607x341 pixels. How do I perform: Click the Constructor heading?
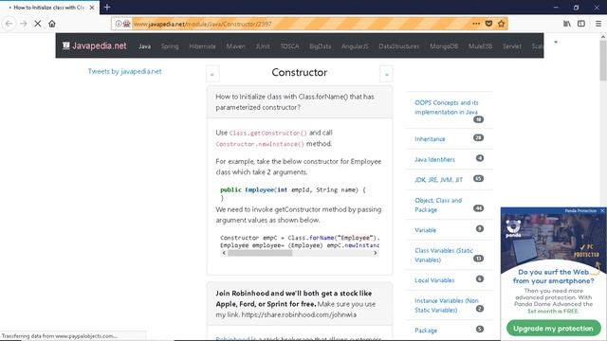coord(300,72)
